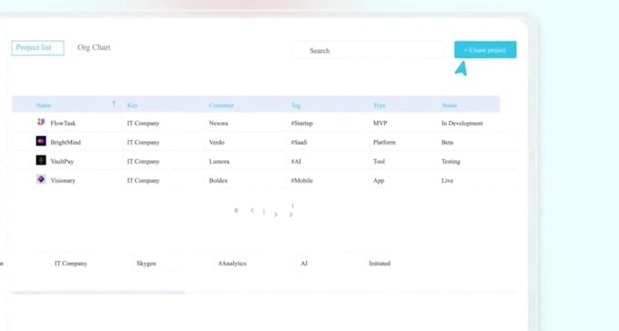
Task: Open the BrightMind project icon
Action: coord(41,141)
